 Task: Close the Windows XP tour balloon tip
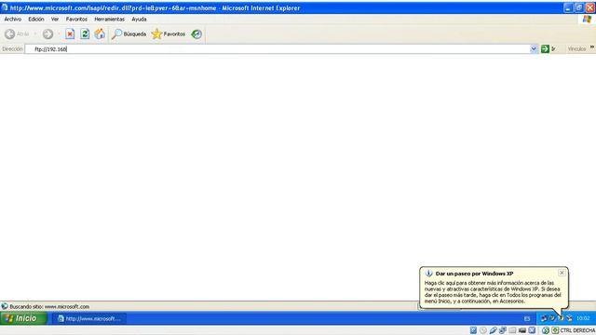pyautogui.click(x=562, y=273)
